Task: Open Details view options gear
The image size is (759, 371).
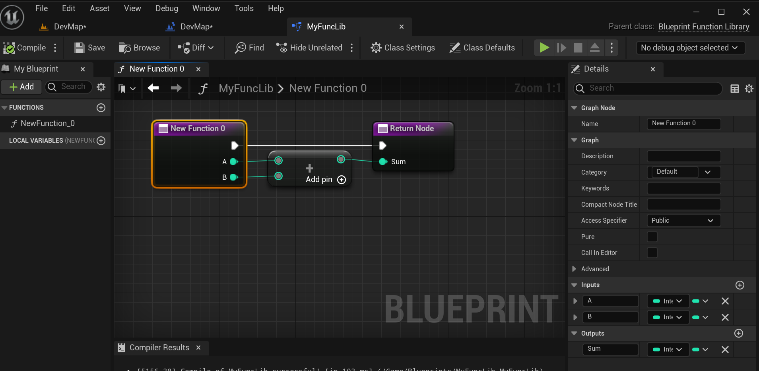Action: [x=749, y=89]
